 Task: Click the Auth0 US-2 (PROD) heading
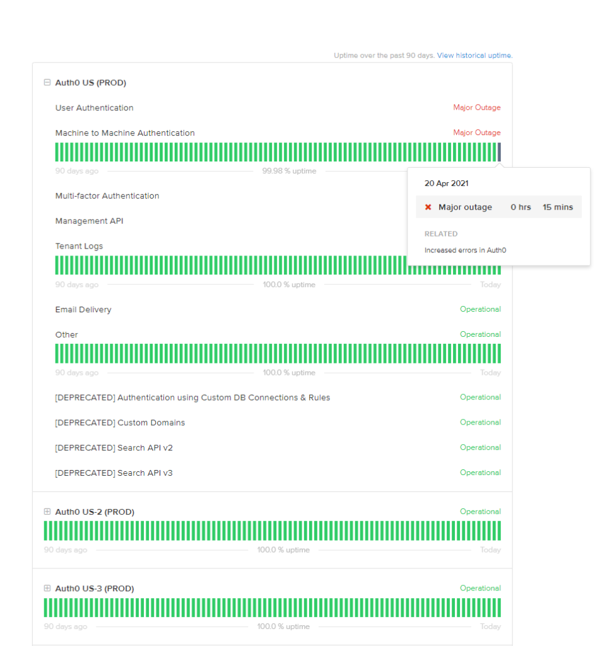click(95, 512)
